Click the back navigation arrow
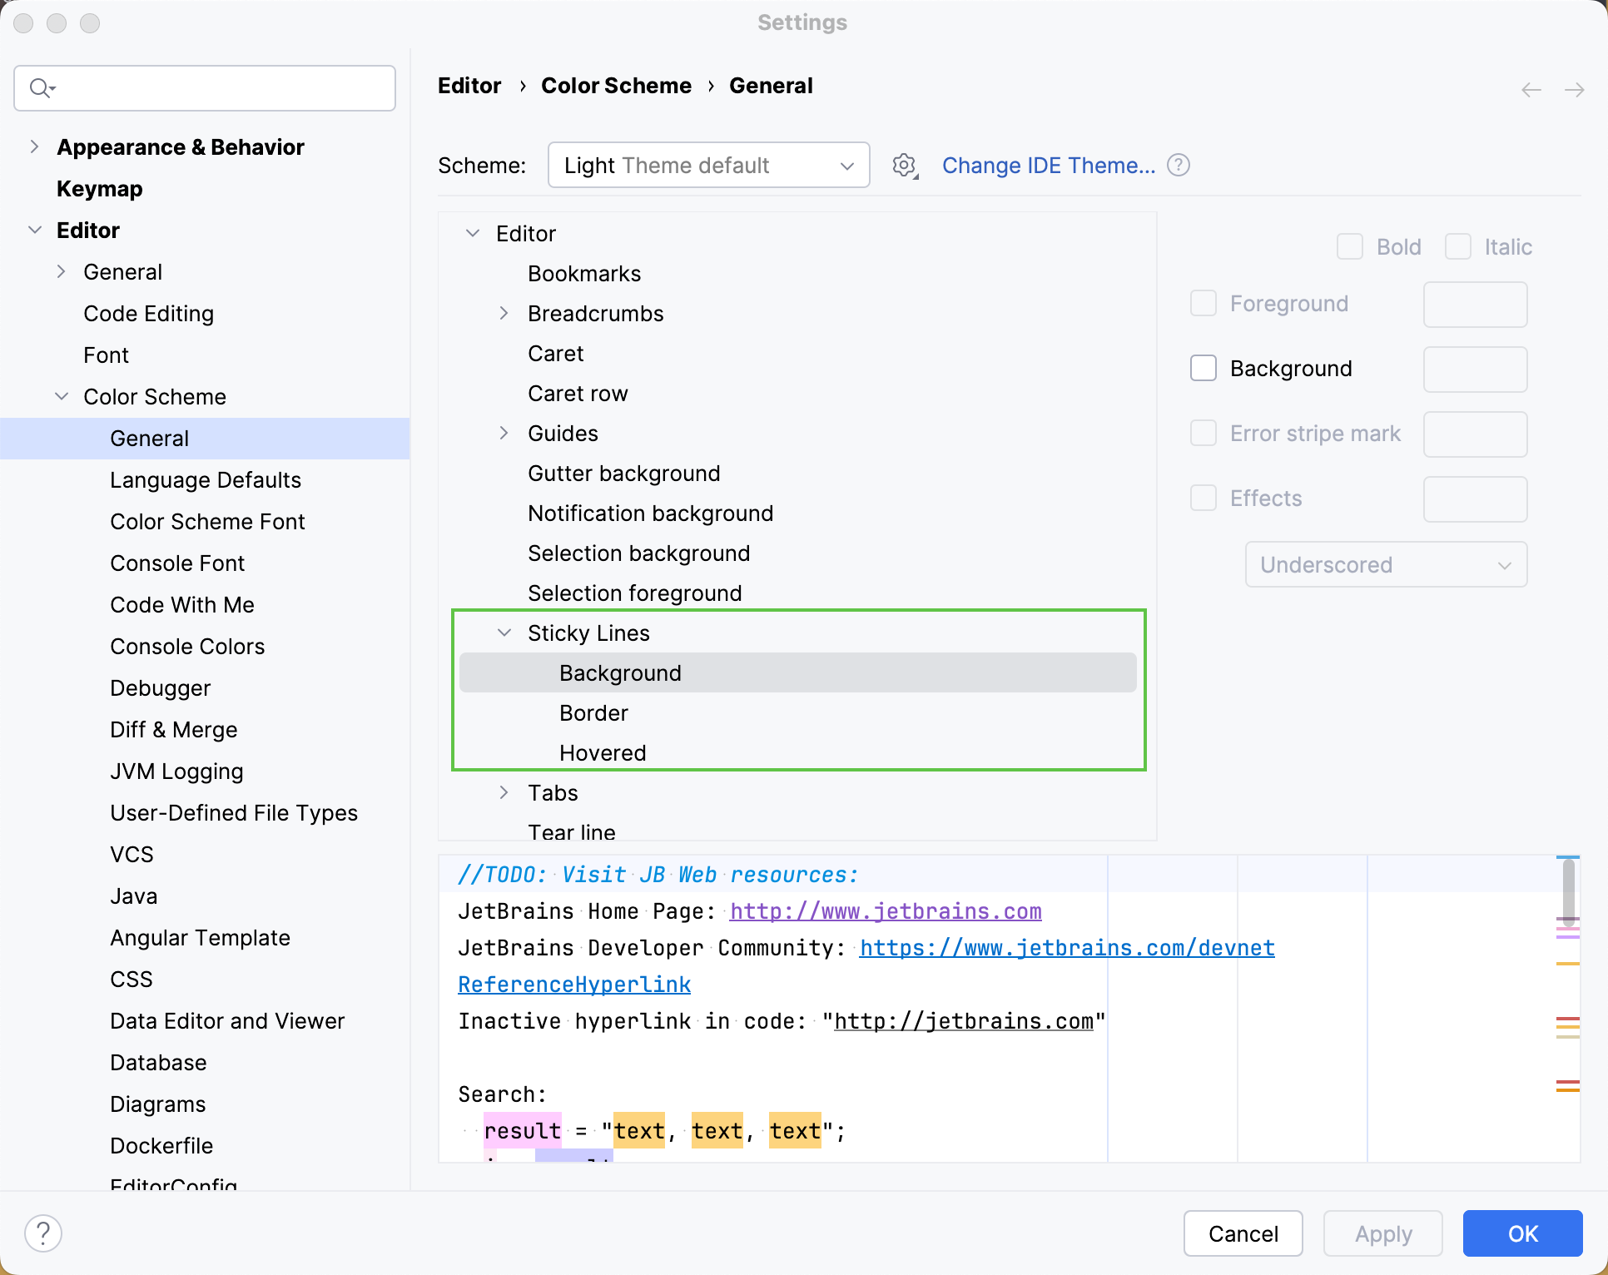The height and width of the screenshot is (1275, 1608). tap(1531, 89)
